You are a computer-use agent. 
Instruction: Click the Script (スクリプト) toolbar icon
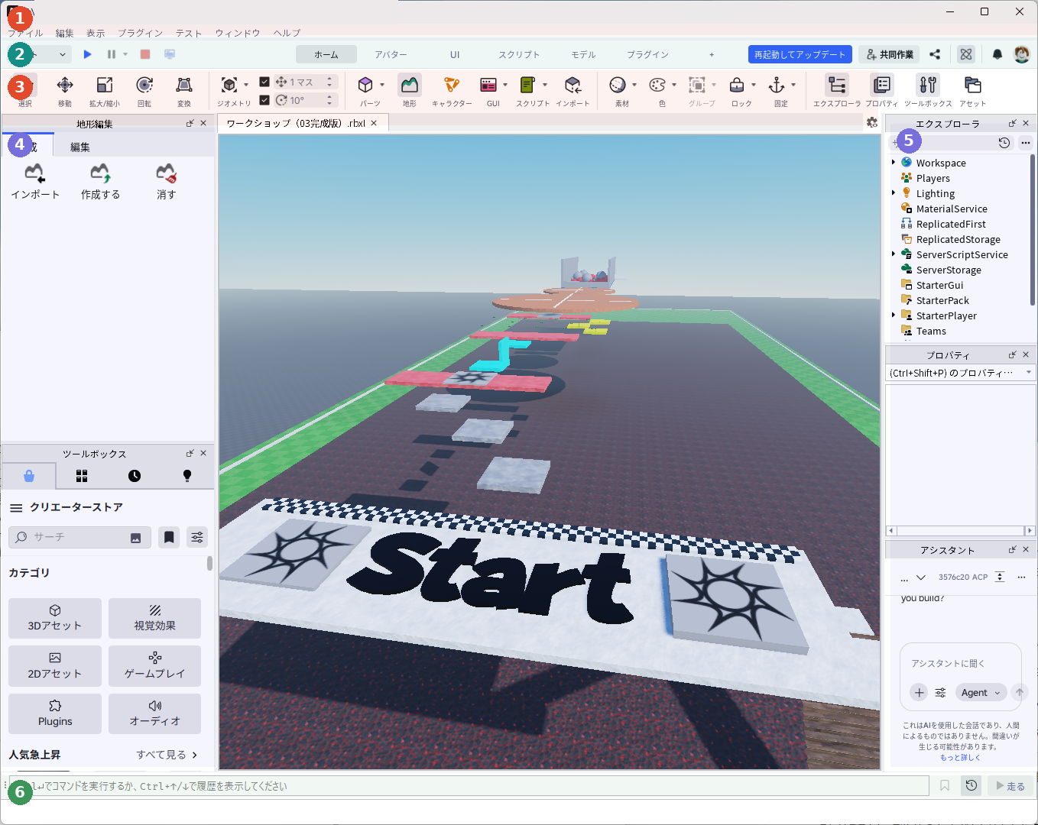point(527,85)
